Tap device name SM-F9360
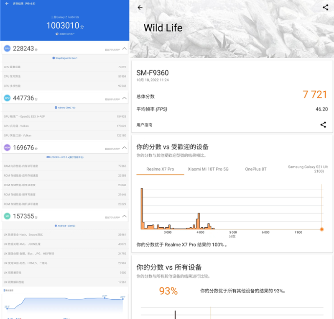This screenshot has height=319, width=334. 153,73
